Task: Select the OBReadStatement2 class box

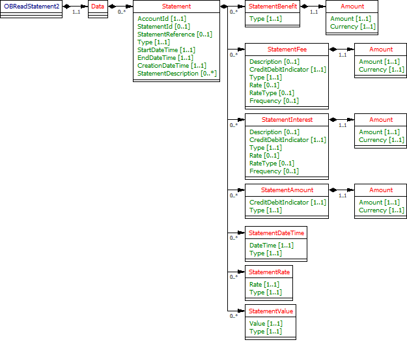Action: [x=31, y=7]
